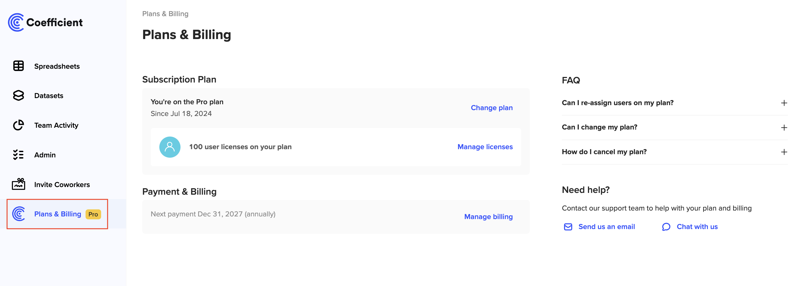809x286 pixels.
Task: Expand the 'How do I cancel my plan?' FAQ
Action: coord(784,152)
